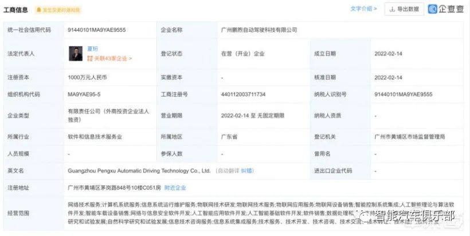Select English name Guangzhou Pengxu Automatic Driving Technology
Image resolution: width=470 pixels, height=236 pixels.
(x=139, y=171)
